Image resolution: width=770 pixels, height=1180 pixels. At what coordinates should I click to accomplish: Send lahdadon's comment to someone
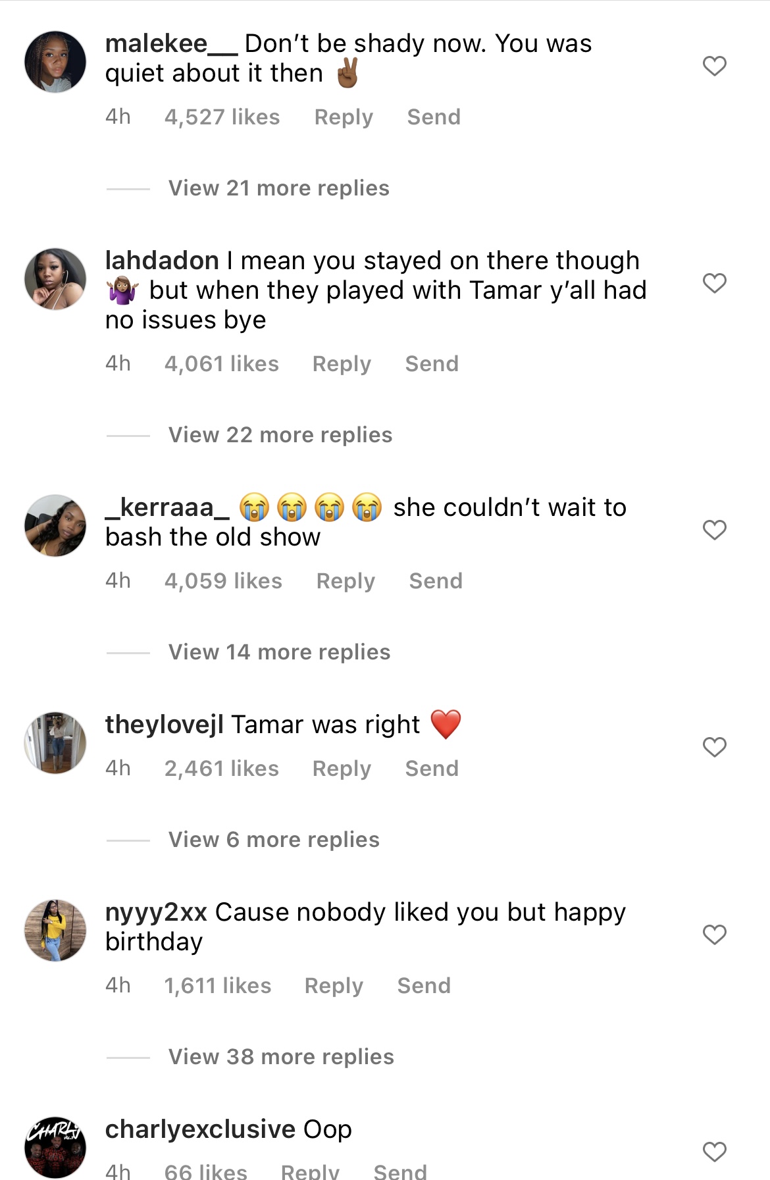pyautogui.click(x=432, y=363)
